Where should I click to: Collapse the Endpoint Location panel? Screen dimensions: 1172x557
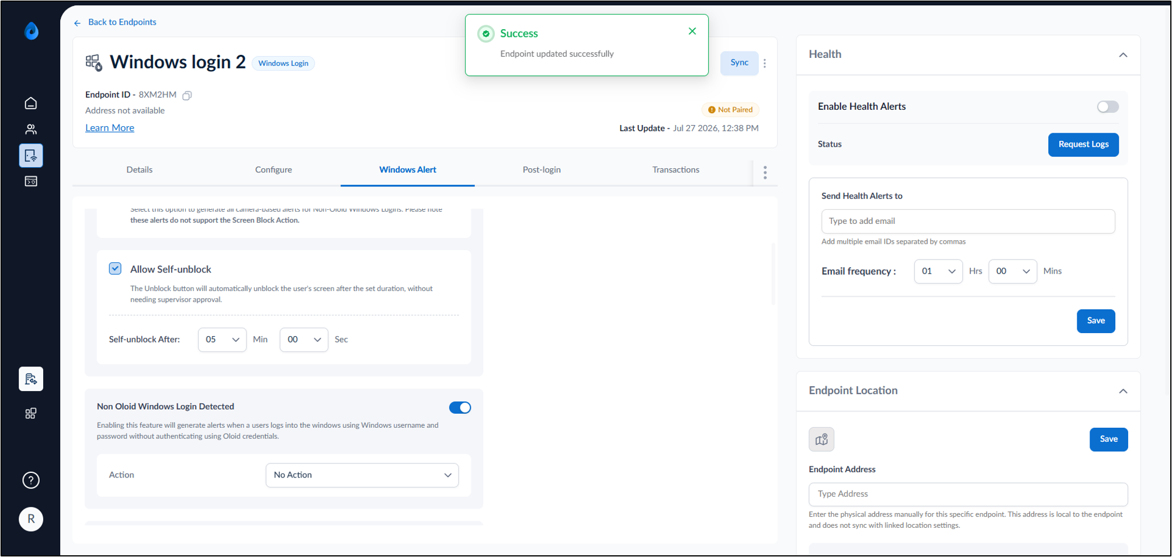[x=1123, y=391]
